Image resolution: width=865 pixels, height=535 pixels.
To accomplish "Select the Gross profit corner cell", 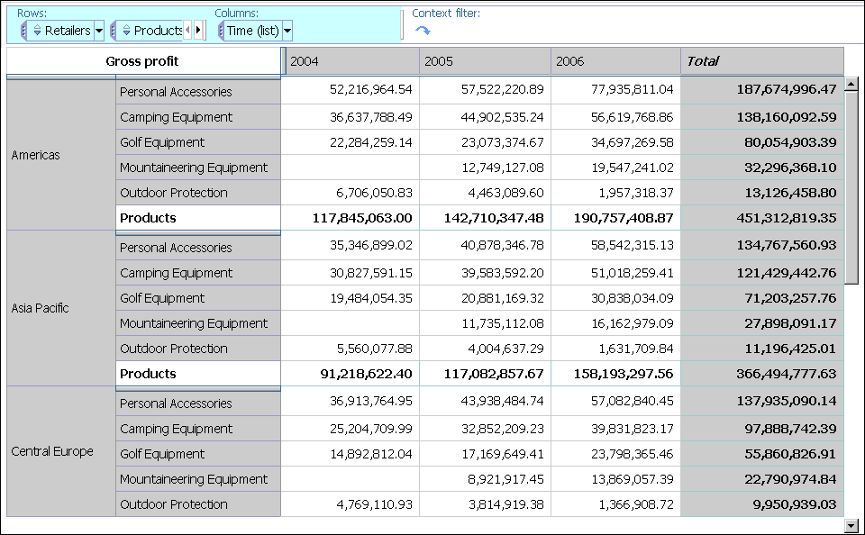I will click(x=143, y=61).
